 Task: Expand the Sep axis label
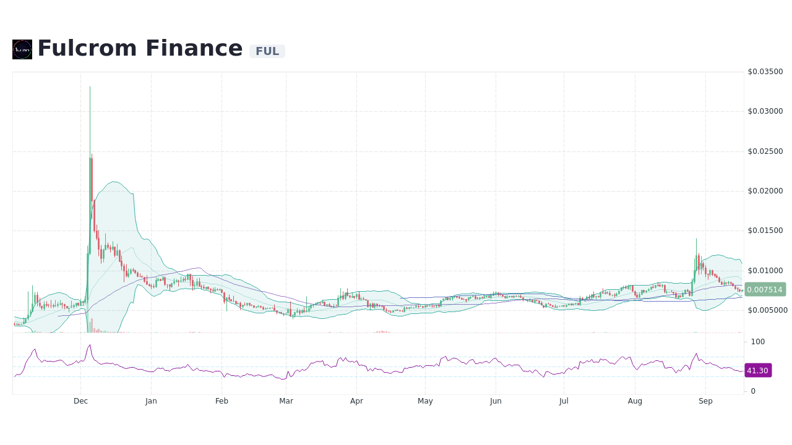coord(705,401)
